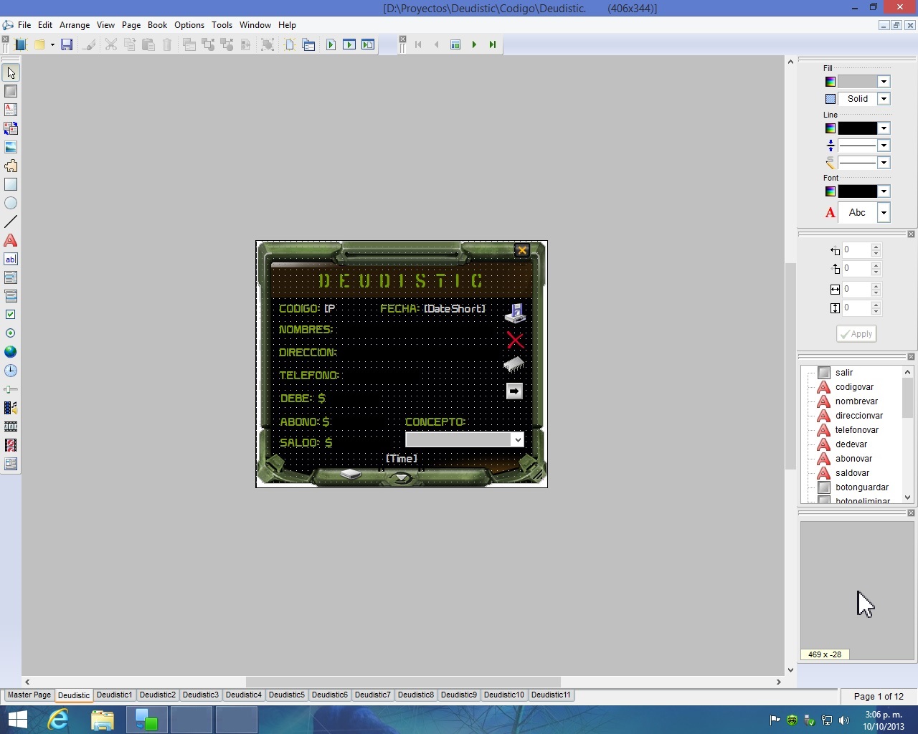The height and width of the screenshot is (734, 918).
Task: Click the Save floppy disk icon
Action: click(67, 44)
